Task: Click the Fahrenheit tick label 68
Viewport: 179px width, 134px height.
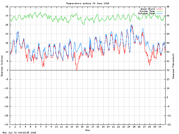Action: tap(168, 34)
